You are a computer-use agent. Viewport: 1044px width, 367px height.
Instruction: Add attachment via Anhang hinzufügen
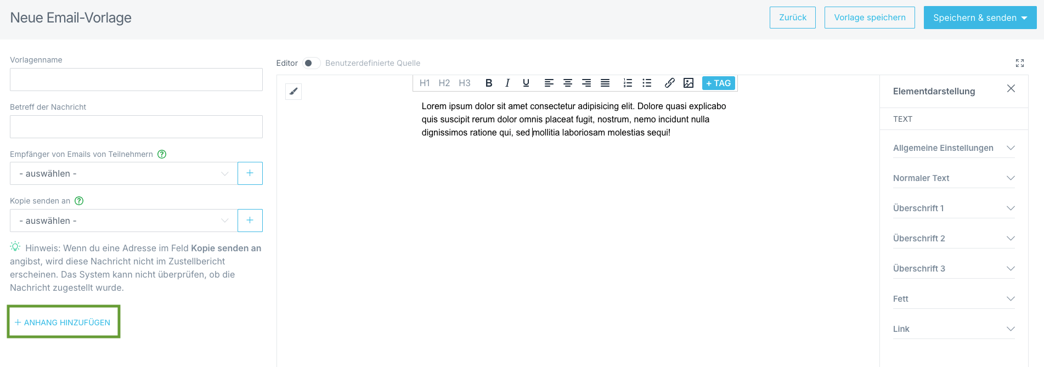pos(63,323)
